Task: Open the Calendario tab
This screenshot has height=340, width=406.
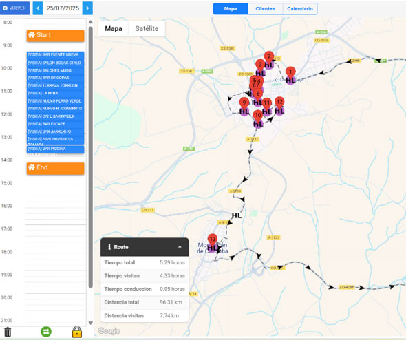Action: (300, 9)
